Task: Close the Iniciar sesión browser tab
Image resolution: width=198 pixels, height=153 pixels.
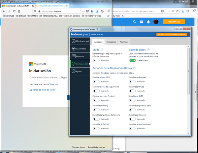Action: click(x=33, y=6)
